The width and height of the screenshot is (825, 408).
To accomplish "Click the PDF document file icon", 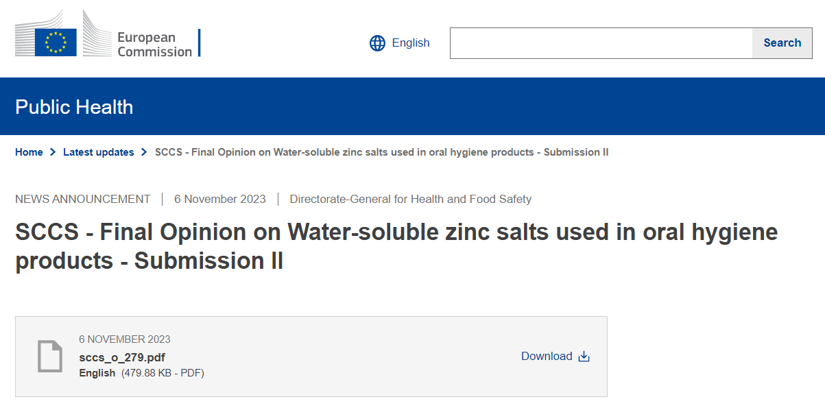I will [50, 357].
